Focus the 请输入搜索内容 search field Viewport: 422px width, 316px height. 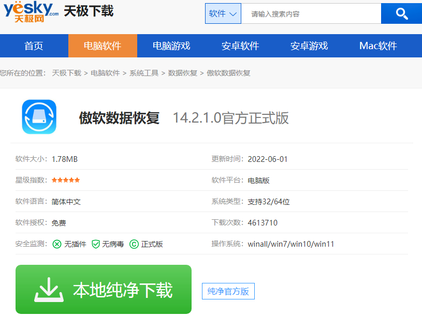tap(311, 13)
